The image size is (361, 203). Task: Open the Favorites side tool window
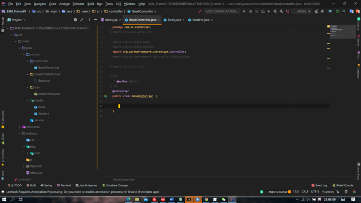tap(3, 157)
